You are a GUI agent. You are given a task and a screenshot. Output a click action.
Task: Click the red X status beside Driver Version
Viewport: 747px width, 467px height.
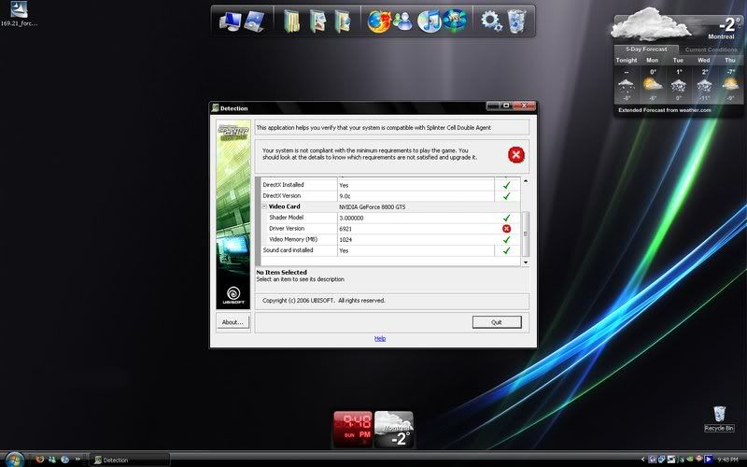506,229
